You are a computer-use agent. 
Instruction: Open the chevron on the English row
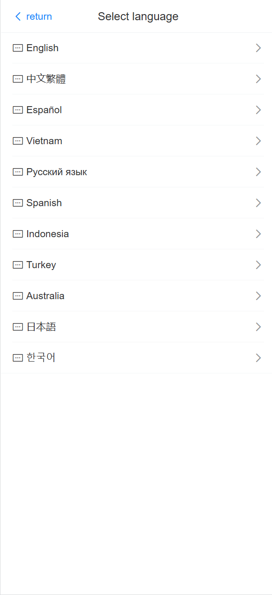[258, 48]
